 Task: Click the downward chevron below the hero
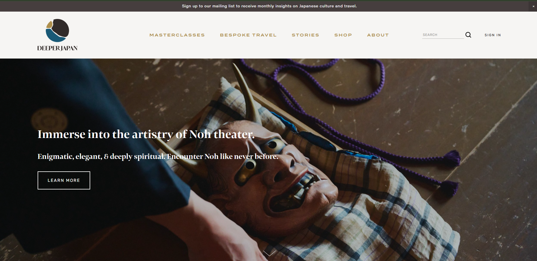coord(269,253)
